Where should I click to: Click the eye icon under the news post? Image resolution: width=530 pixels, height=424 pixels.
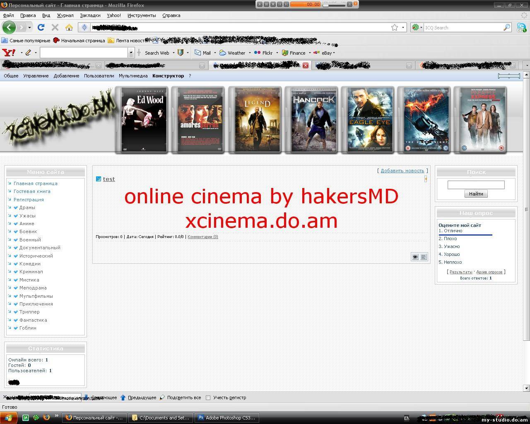pyautogui.click(x=415, y=257)
